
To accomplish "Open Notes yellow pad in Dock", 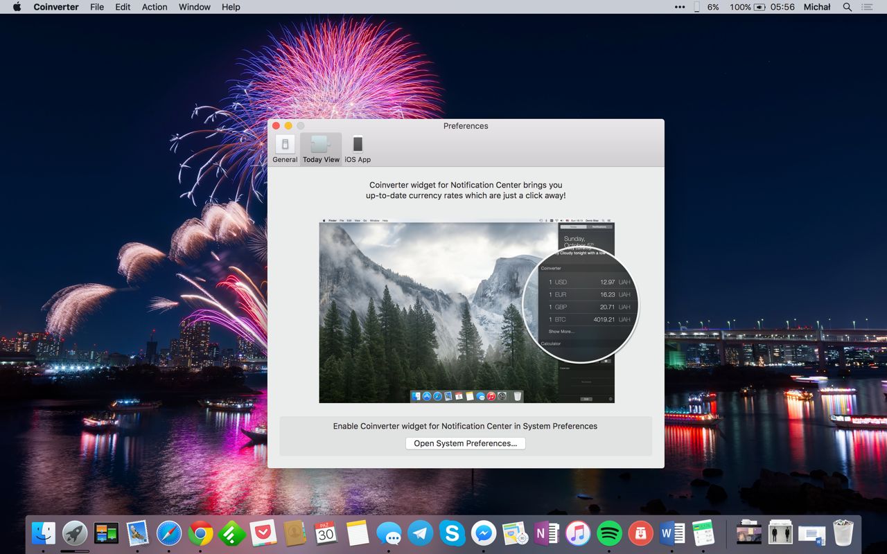I will [357, 533].
